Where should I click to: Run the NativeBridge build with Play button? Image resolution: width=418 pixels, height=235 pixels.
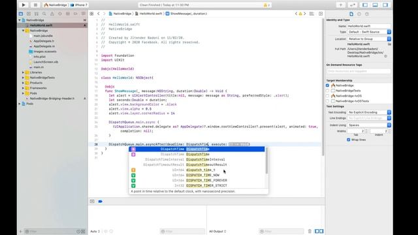24,5
